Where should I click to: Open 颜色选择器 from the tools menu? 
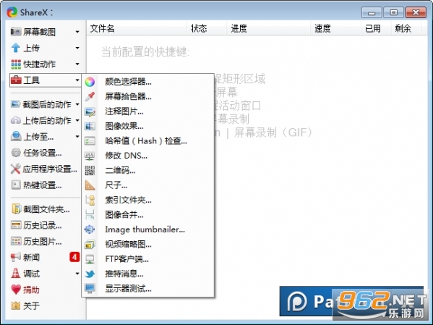147,82
